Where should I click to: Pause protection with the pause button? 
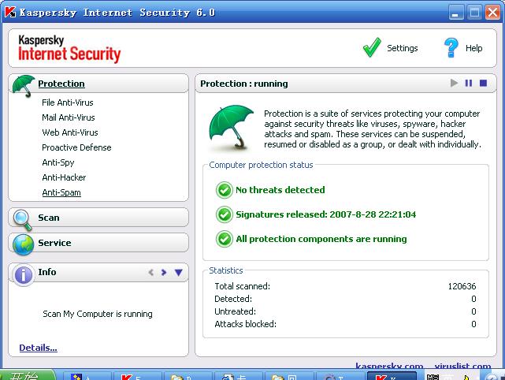point(469,83)
